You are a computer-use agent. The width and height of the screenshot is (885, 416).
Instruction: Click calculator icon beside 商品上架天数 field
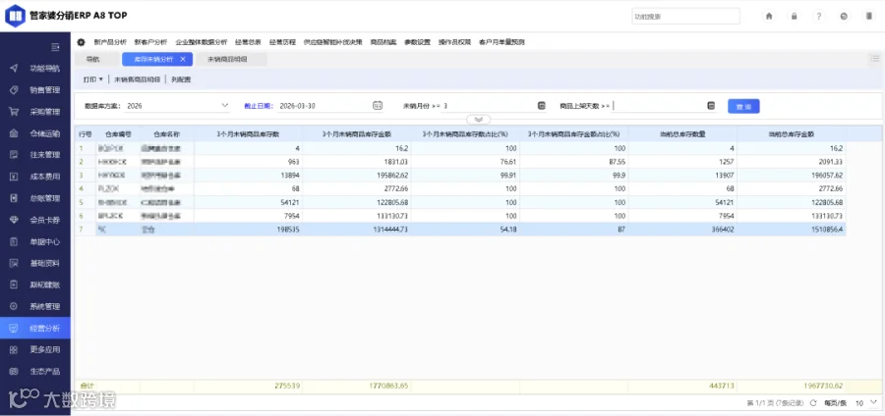(711, 105)
